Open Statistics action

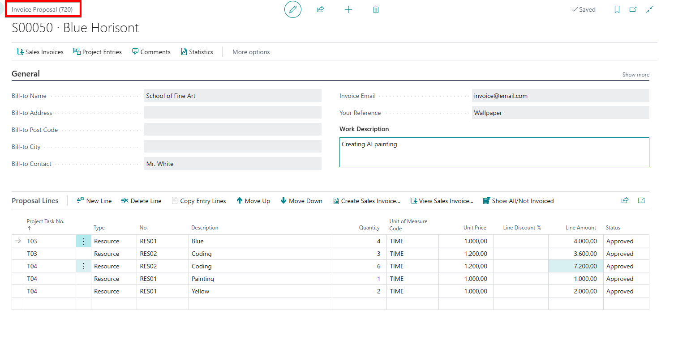[x=197, y=52]
